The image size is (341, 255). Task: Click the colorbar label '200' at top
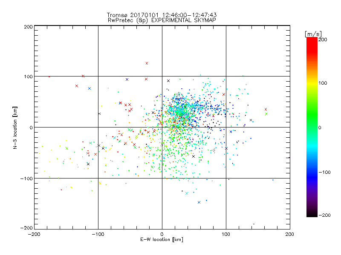pyautogui.click(x=323, y=40)
